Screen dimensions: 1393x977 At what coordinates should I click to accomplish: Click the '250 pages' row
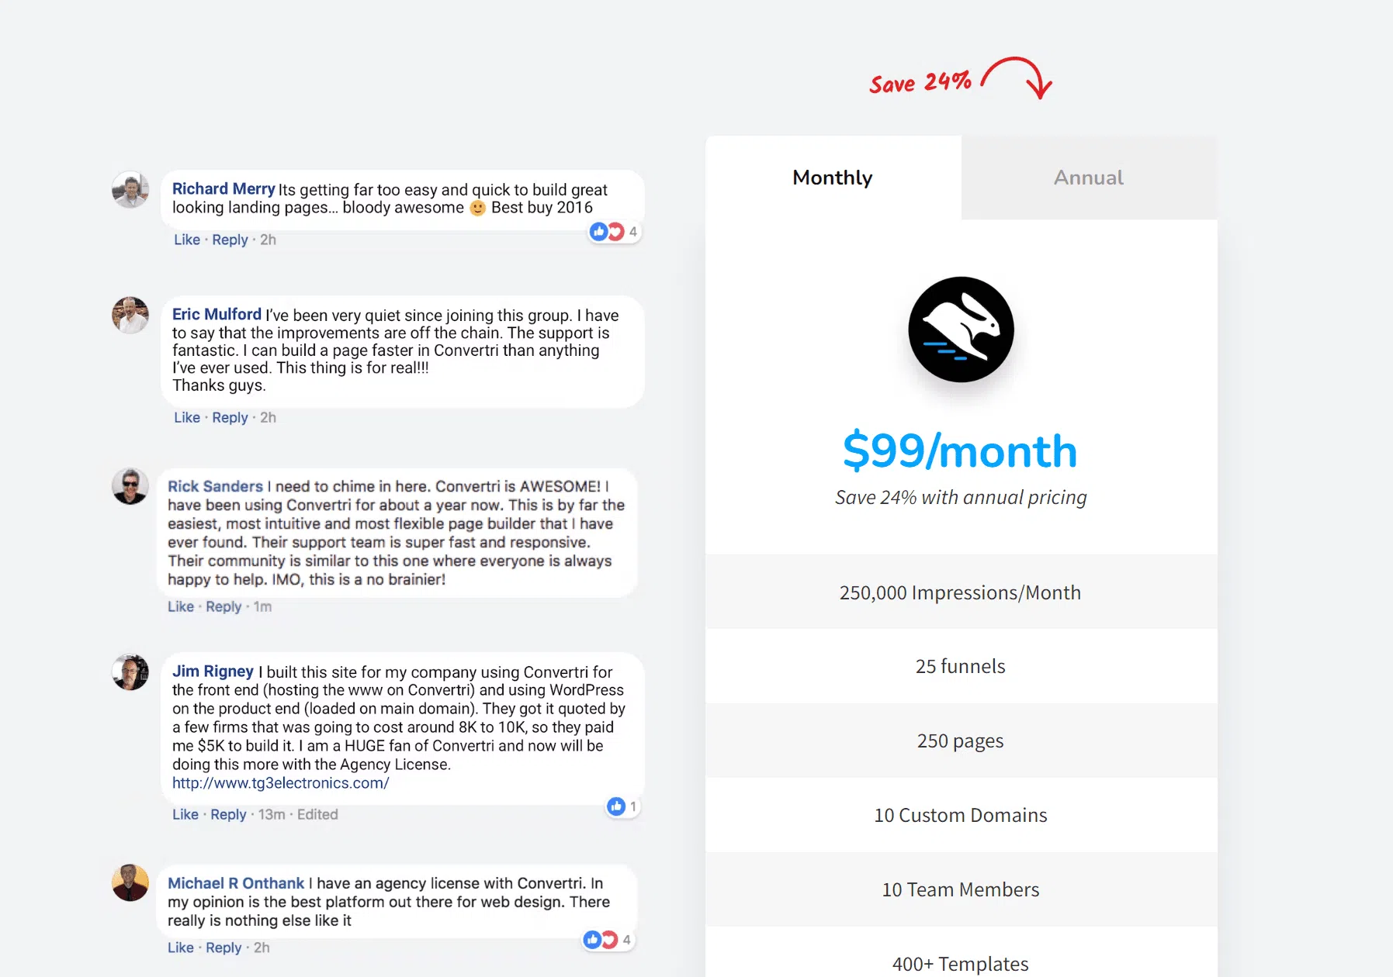pos(961,741)
